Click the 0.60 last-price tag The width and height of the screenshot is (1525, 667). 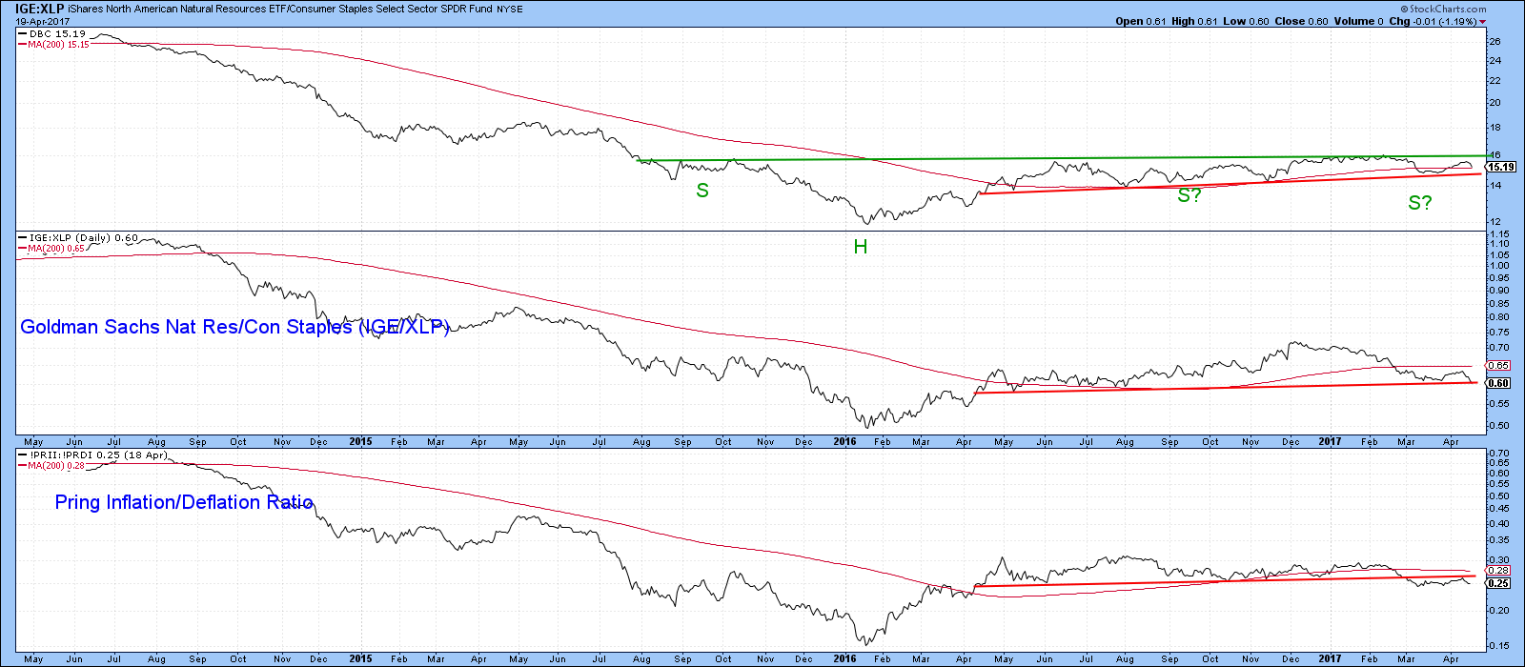(1499, 383)
